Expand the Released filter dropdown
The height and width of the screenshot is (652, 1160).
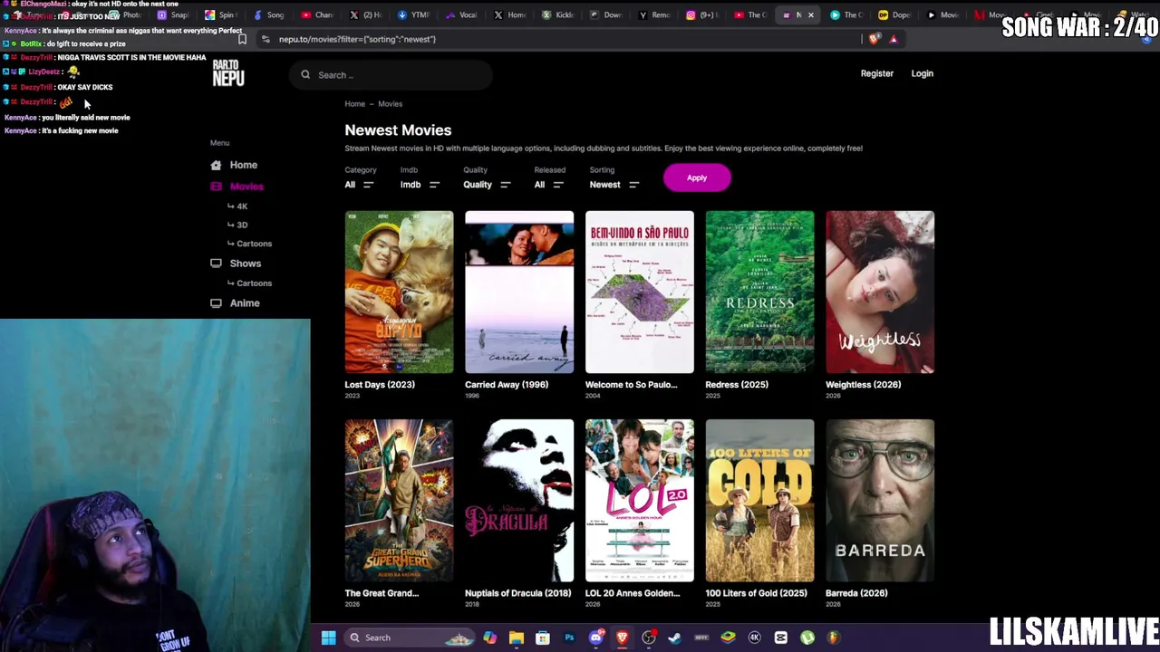pyautogui.click(x=549, y=185)
